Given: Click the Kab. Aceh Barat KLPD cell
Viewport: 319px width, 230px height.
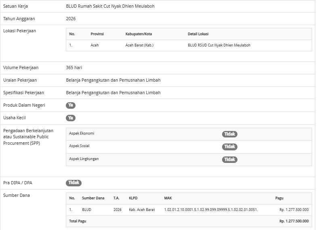Looking at the screenshot, I should point(142,210).
